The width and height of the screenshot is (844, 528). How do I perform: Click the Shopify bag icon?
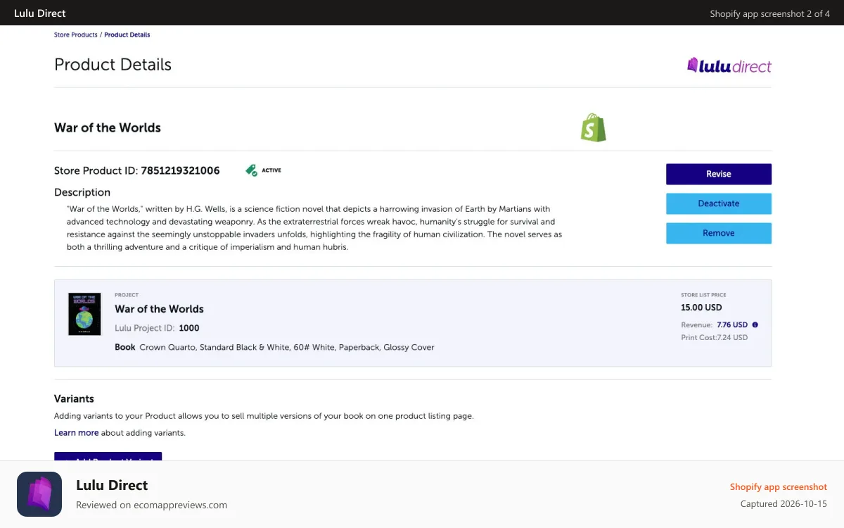(x=593, y=127)
